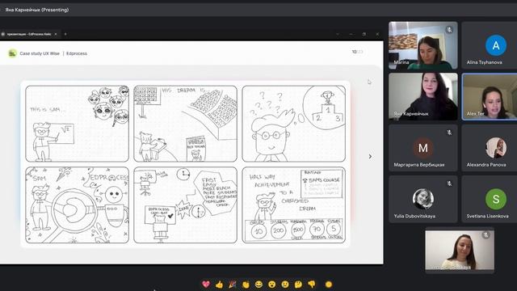The image size is (517, 291).
Task: Send the laughing face reaction
Action: tap(258, 284)
